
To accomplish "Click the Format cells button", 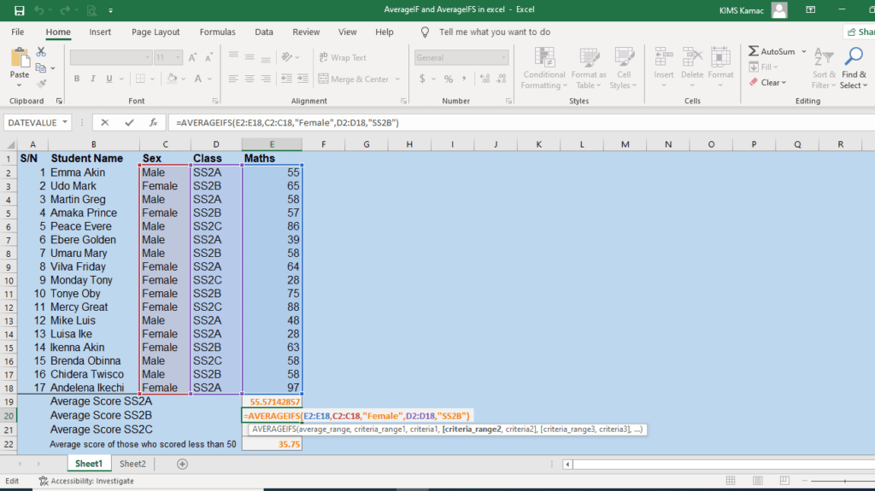I will coord(720,68).
